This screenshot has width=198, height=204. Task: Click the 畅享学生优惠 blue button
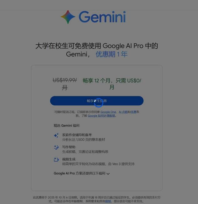coord(97,101)
